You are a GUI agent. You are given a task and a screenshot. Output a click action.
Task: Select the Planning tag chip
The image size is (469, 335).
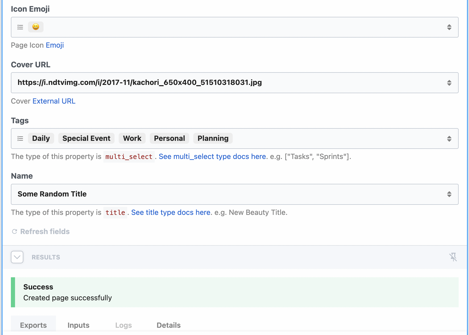click(x=213, y=138)
